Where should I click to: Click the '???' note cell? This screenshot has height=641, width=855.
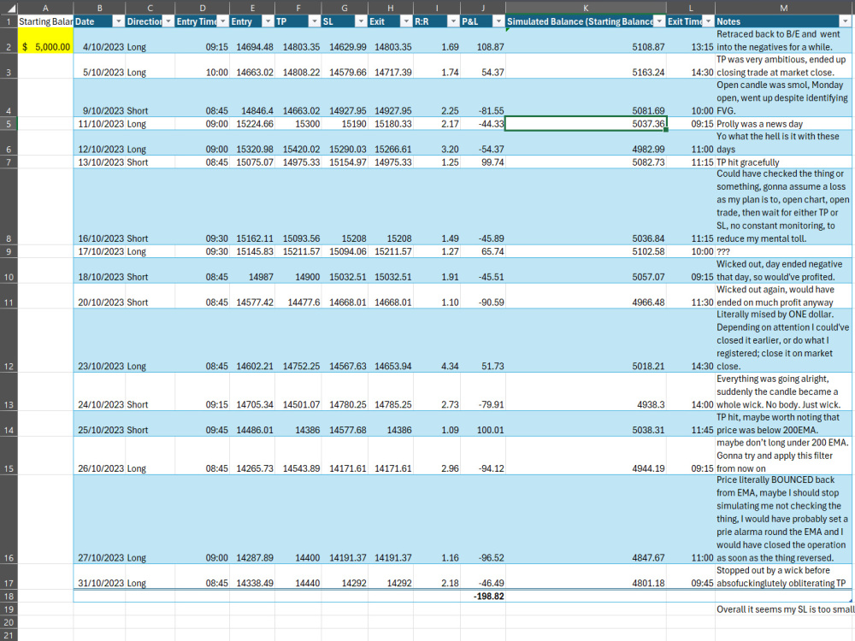pyautogui.click(x=783, y=251)
